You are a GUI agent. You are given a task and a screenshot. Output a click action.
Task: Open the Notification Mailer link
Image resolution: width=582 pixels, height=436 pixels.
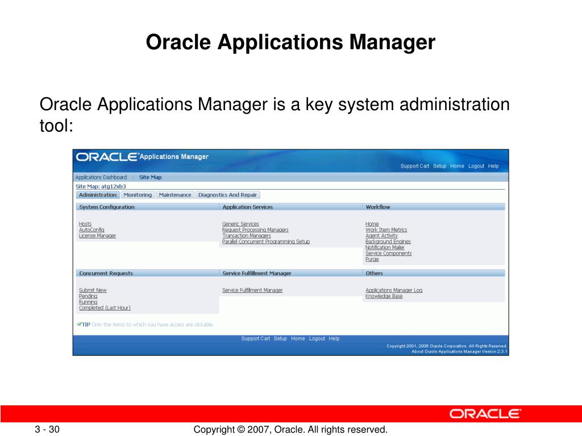(385, 248)
